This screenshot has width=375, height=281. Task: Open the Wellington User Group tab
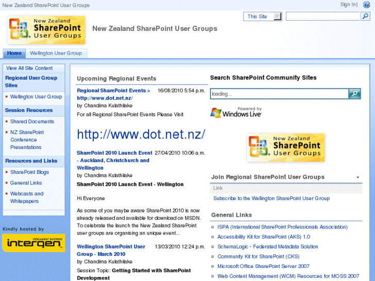[x=56, y=53]
